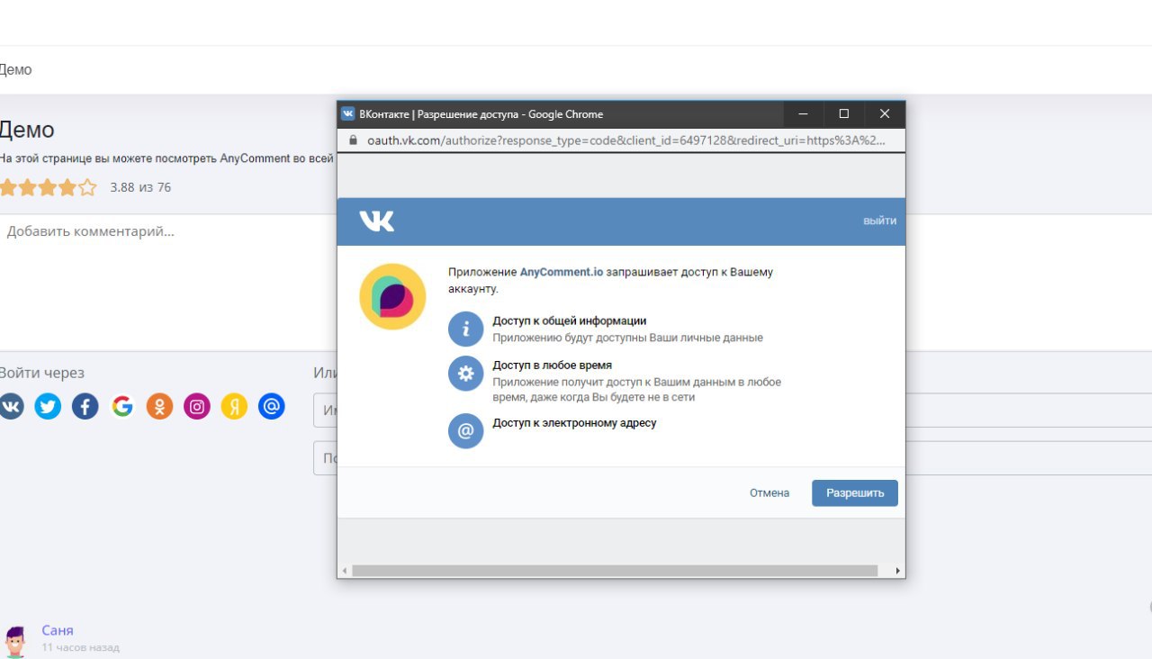Click the Доступ в любое время heading
The width and height of the screenshot is (1152, 659).
pyautogui.click(x=553, y=366)
